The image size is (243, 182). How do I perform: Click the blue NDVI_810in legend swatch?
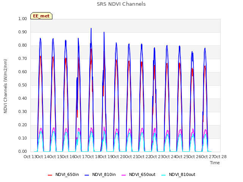pos(87,175)
